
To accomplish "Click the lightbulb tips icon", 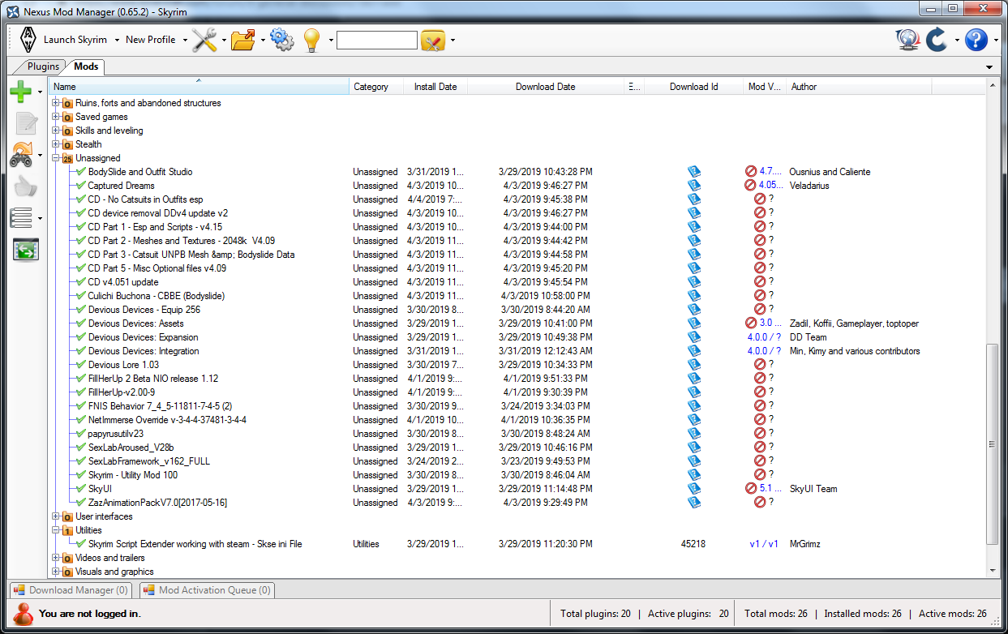I will click(312, 40).
